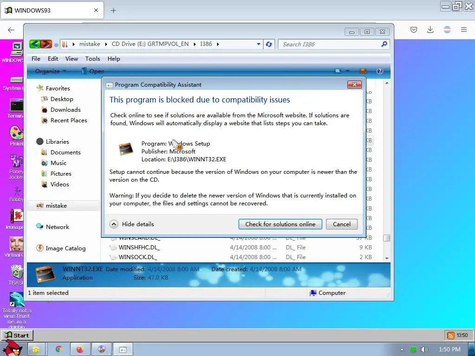Open the Explorer help question-mark icon
The height and width of the screenshot is (356, 475).
[x=379, y=71]
